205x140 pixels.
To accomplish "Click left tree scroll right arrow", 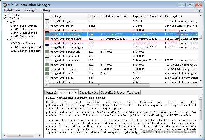I will click(x=40, y=135).
